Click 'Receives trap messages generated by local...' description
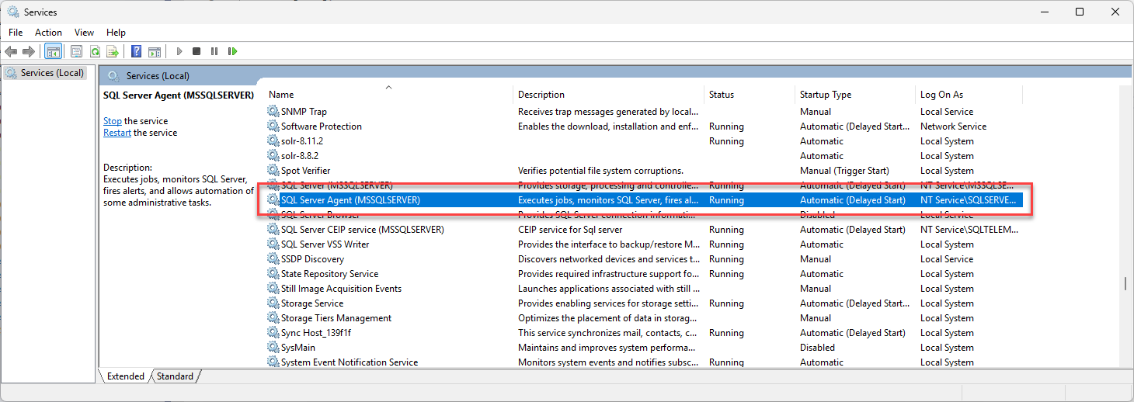Image resolution: width=1134 pixels, height=402 pixels. point(608,112)
